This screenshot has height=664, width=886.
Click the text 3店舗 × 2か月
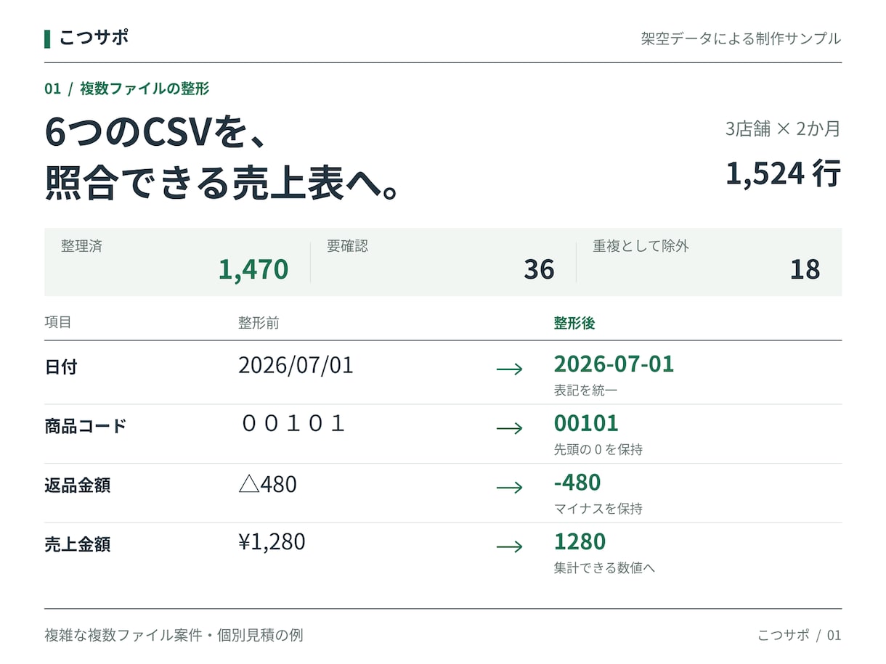783,129
